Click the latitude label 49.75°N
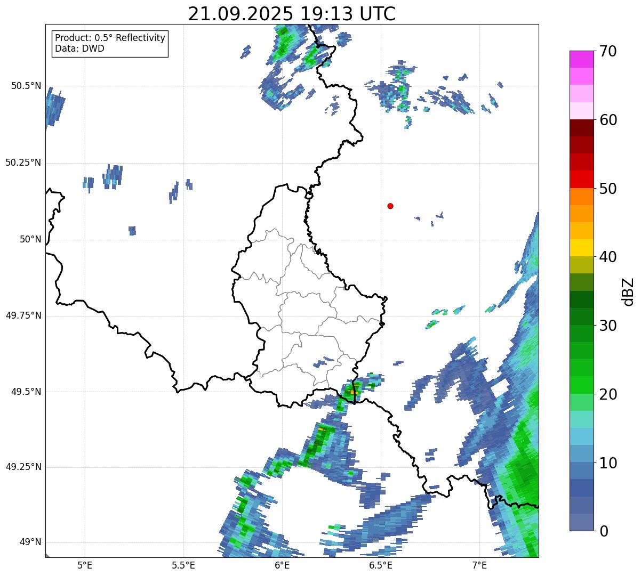 (x=23, y=315)
